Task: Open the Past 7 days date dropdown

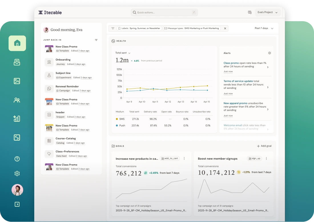Action: (264, 28)
